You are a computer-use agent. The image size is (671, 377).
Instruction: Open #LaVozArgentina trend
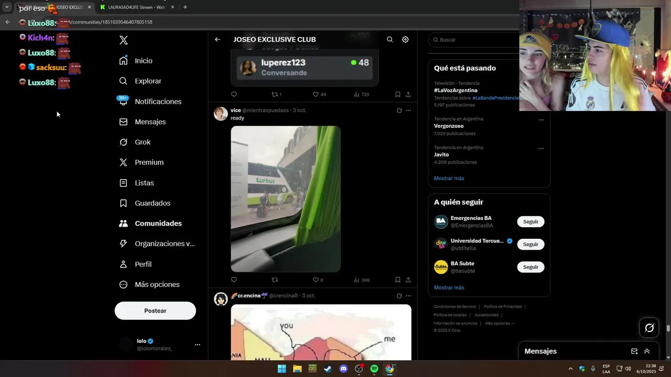click(x=456, y=90)
